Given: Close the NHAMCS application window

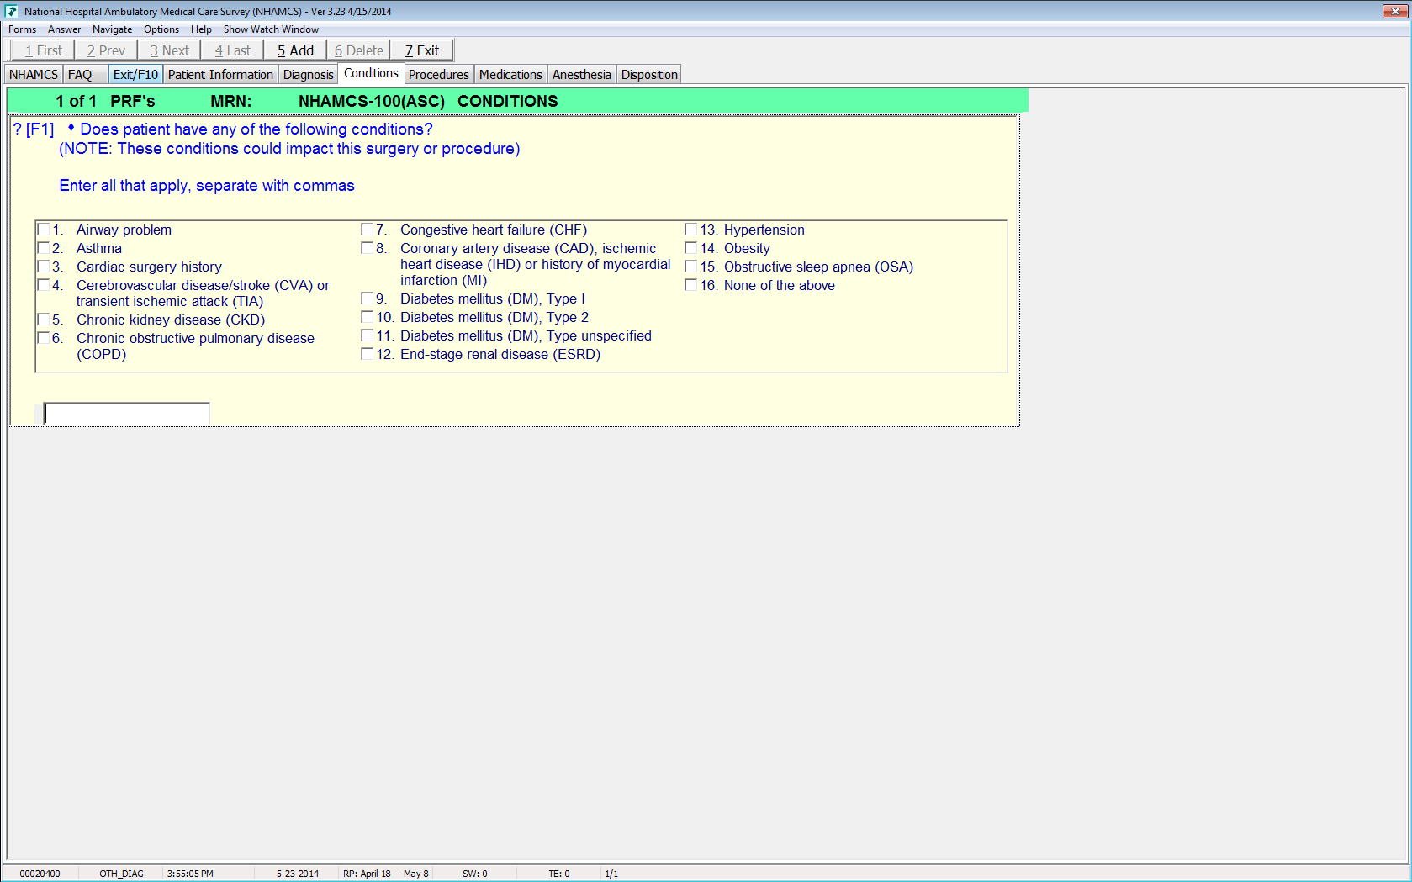Looking at the screenshot, I should (x=1395, y=11).
